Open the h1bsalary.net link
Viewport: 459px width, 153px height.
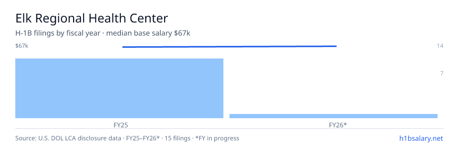[x=421, y=138]
